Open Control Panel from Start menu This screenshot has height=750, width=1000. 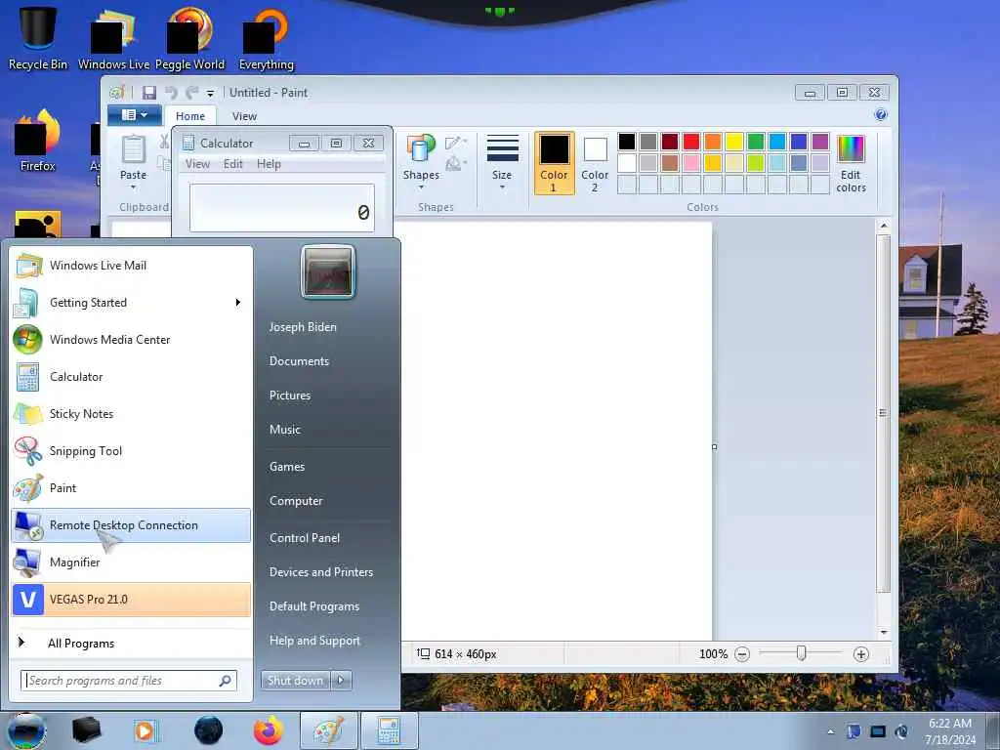[x=305, y=538]
